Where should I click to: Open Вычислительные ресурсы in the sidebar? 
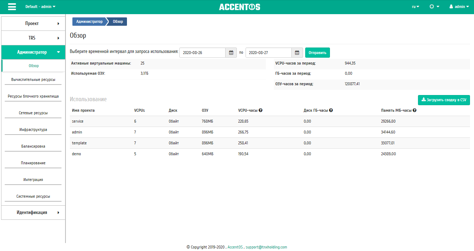(33, 79)
